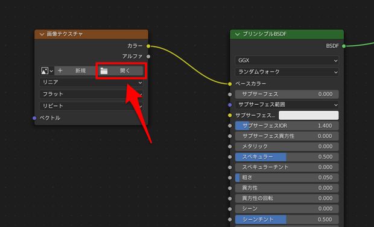This screenshot has height=227, width=374.
Task: Click the 異方性 slider
Action: [287, 188]
